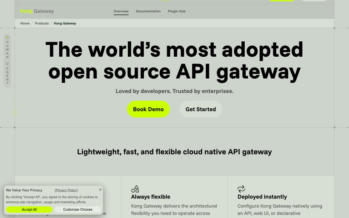Click the Always flexible heading

pyautogui.click(x=151, y=197)
